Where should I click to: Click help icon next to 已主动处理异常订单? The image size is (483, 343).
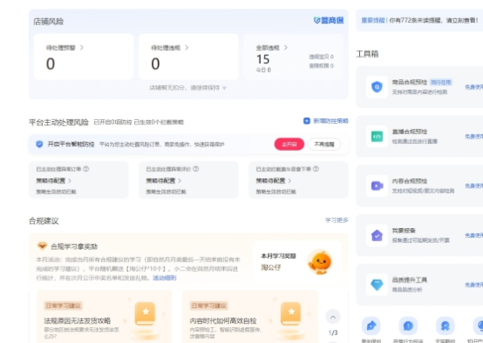click(86, 169)
